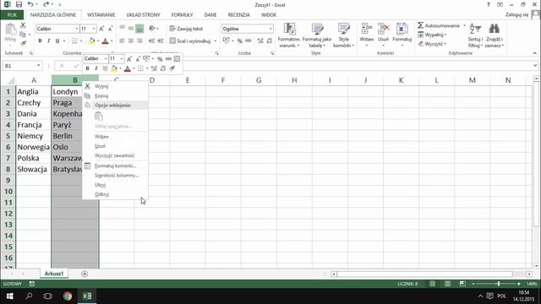
Task: Toggle Italic on the mini toolbar
Action: 96,68
